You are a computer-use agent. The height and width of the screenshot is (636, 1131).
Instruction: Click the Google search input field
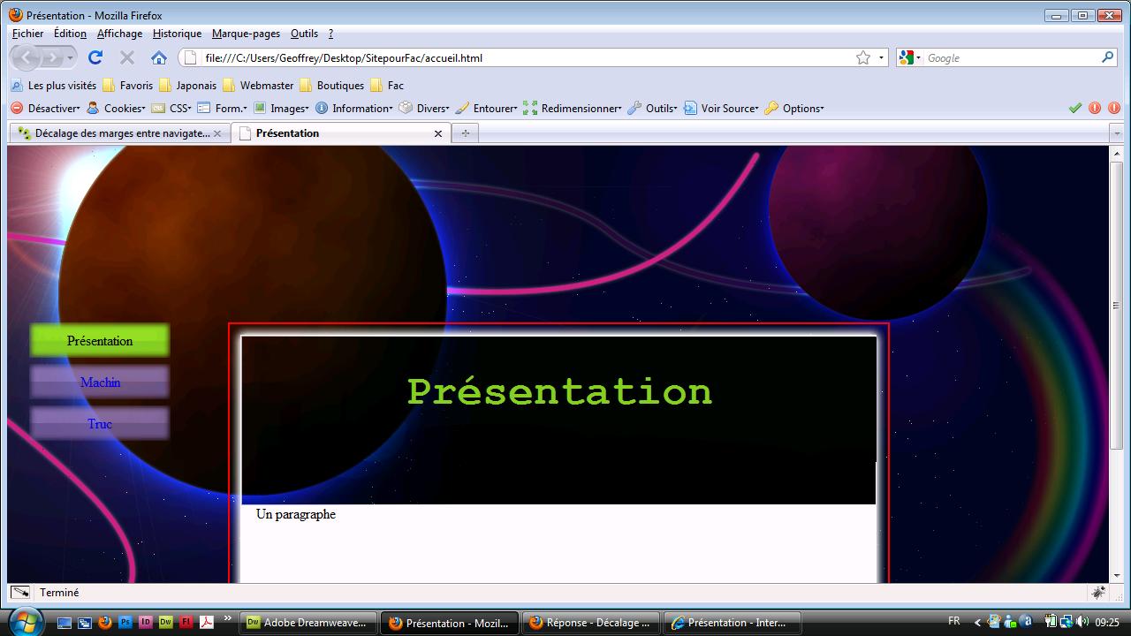coord(1011,57)
